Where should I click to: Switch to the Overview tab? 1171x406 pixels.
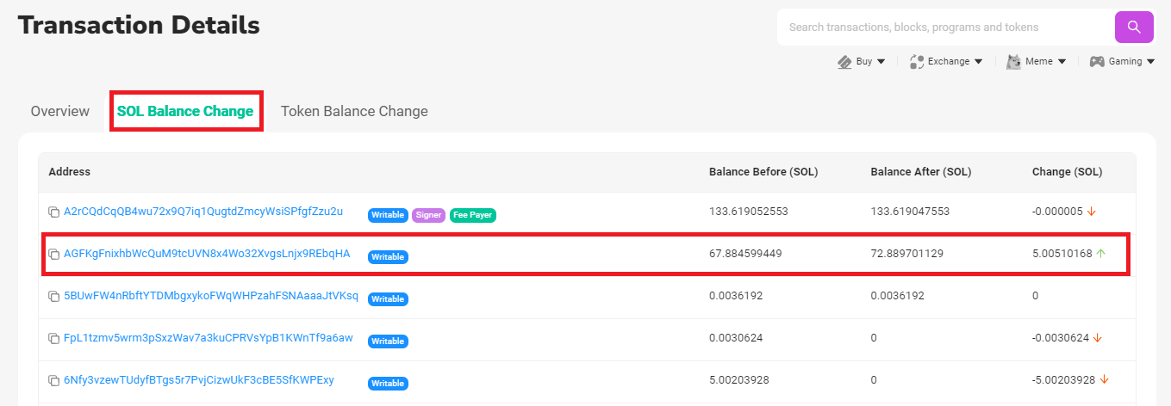click(x=59, y=111)
